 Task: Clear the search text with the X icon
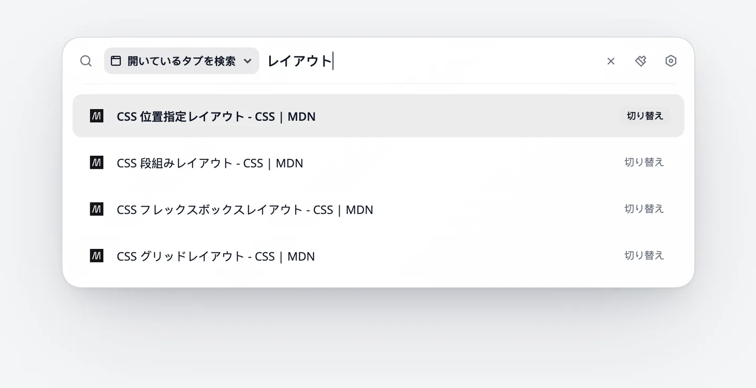click(611, 61)
